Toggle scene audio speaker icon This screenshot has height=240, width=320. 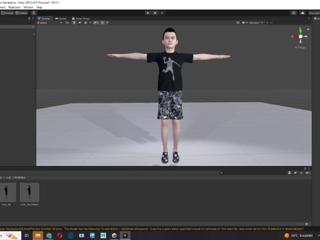pos(80,23)
